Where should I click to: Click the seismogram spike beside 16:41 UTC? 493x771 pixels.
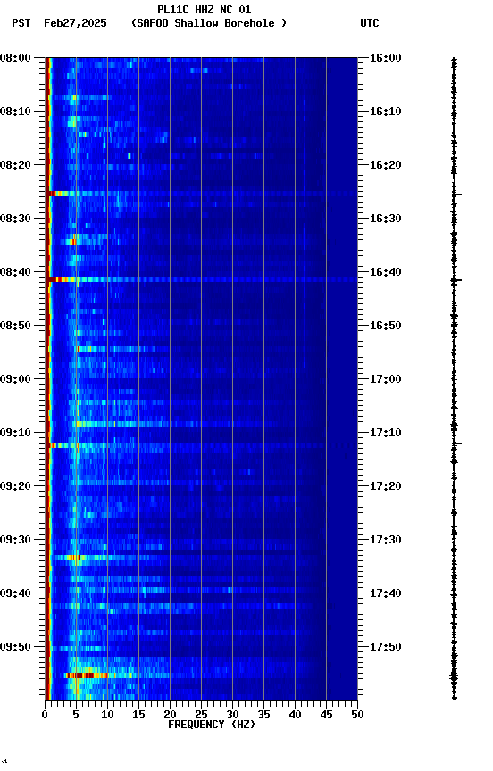[x=456, y=280]
